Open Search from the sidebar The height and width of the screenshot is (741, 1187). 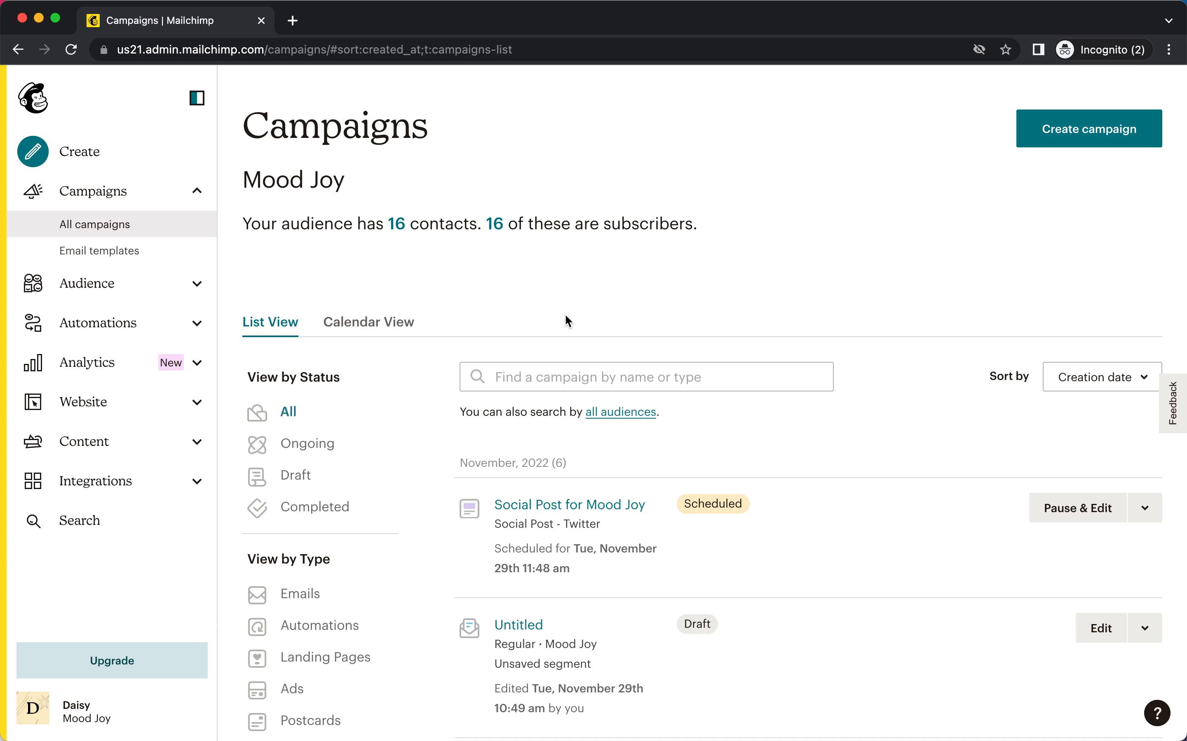pos(79,520)
